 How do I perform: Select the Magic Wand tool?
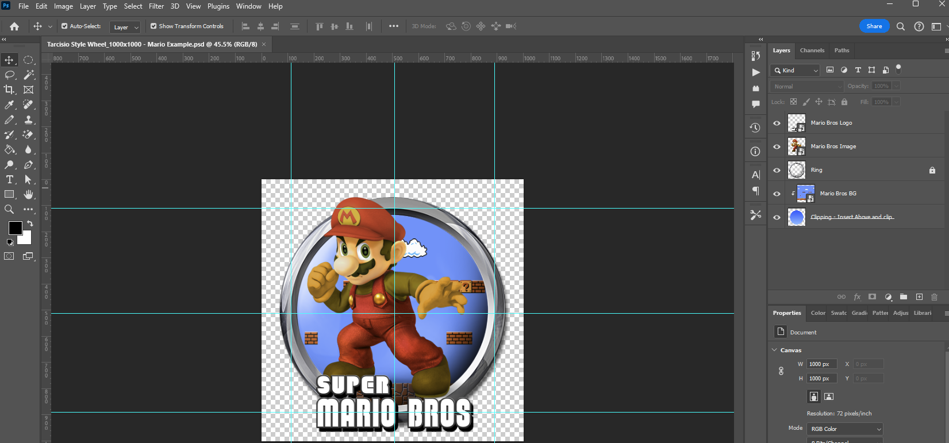pos(28,75)
